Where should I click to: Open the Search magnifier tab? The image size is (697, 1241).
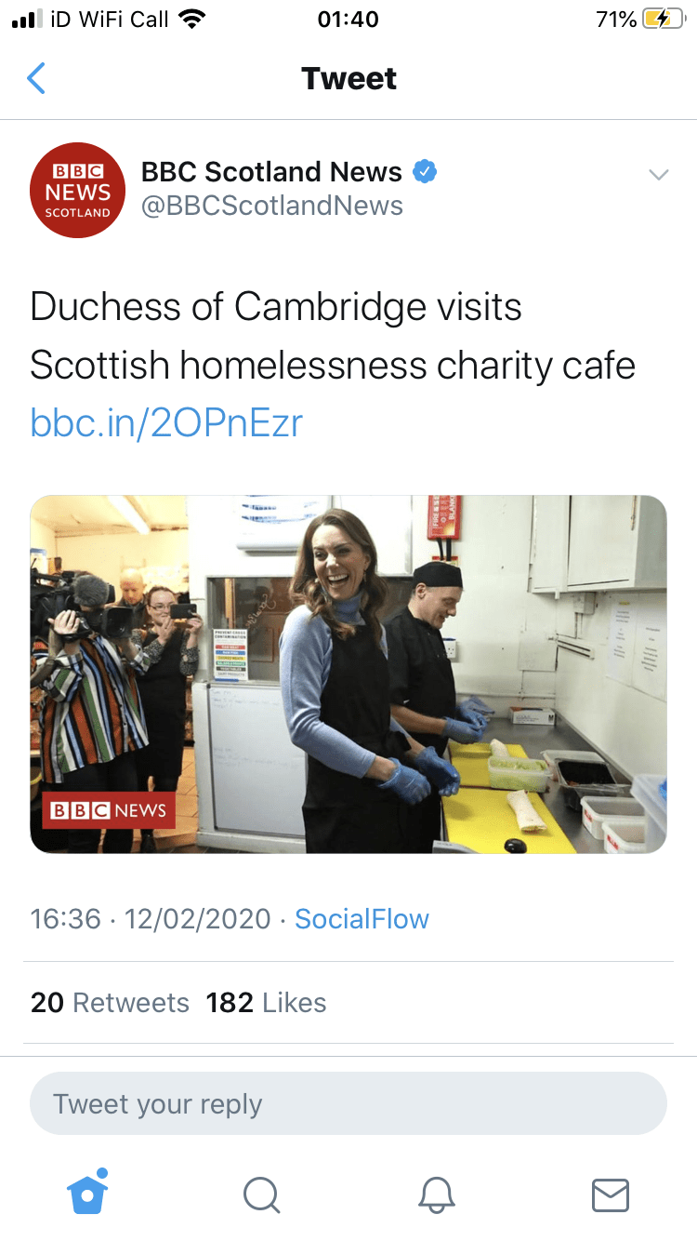[261, 1194]
